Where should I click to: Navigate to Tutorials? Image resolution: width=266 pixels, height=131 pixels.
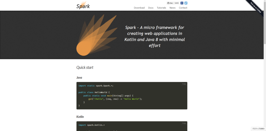162,8
